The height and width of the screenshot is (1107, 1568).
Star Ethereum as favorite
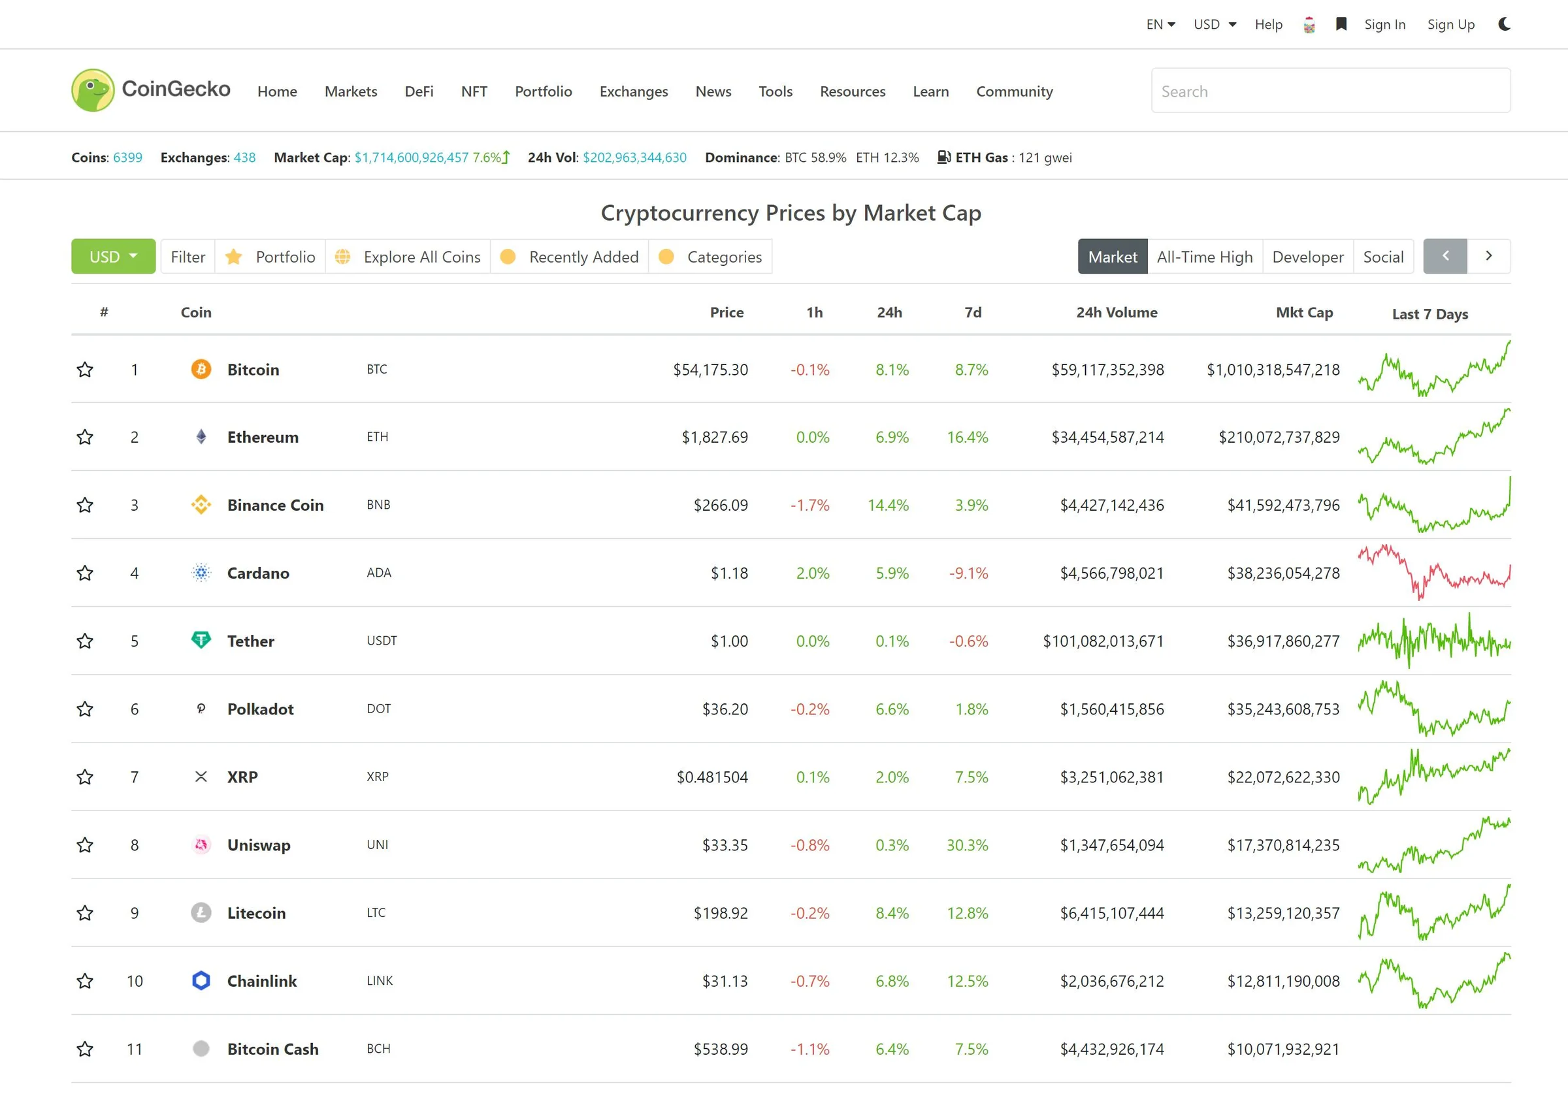pos(85,437)
